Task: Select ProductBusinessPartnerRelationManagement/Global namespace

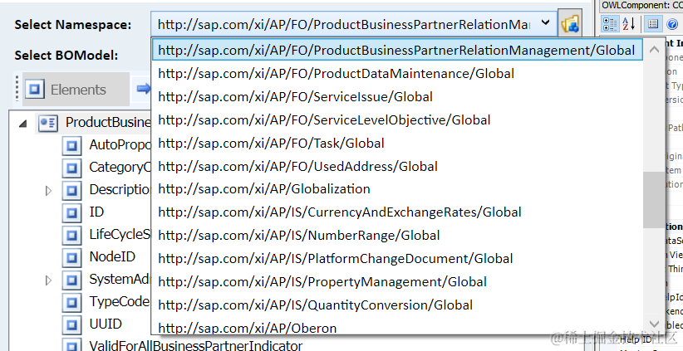Action: (x=396, y=51)
